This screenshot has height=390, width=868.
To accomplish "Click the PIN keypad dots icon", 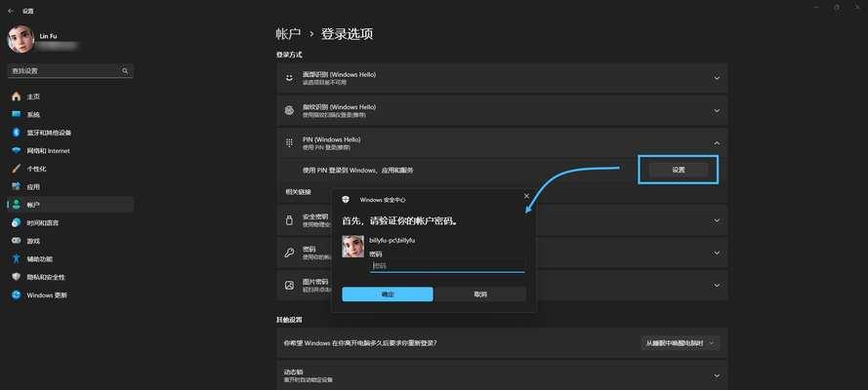I will (x=289, y=143).
